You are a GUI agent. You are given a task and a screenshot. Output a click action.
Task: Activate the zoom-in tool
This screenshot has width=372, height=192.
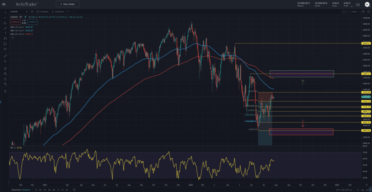pos(5,61)
